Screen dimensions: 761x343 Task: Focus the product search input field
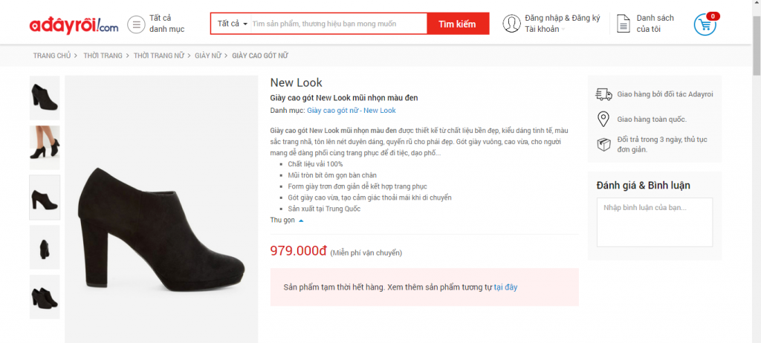coord(337,24)
